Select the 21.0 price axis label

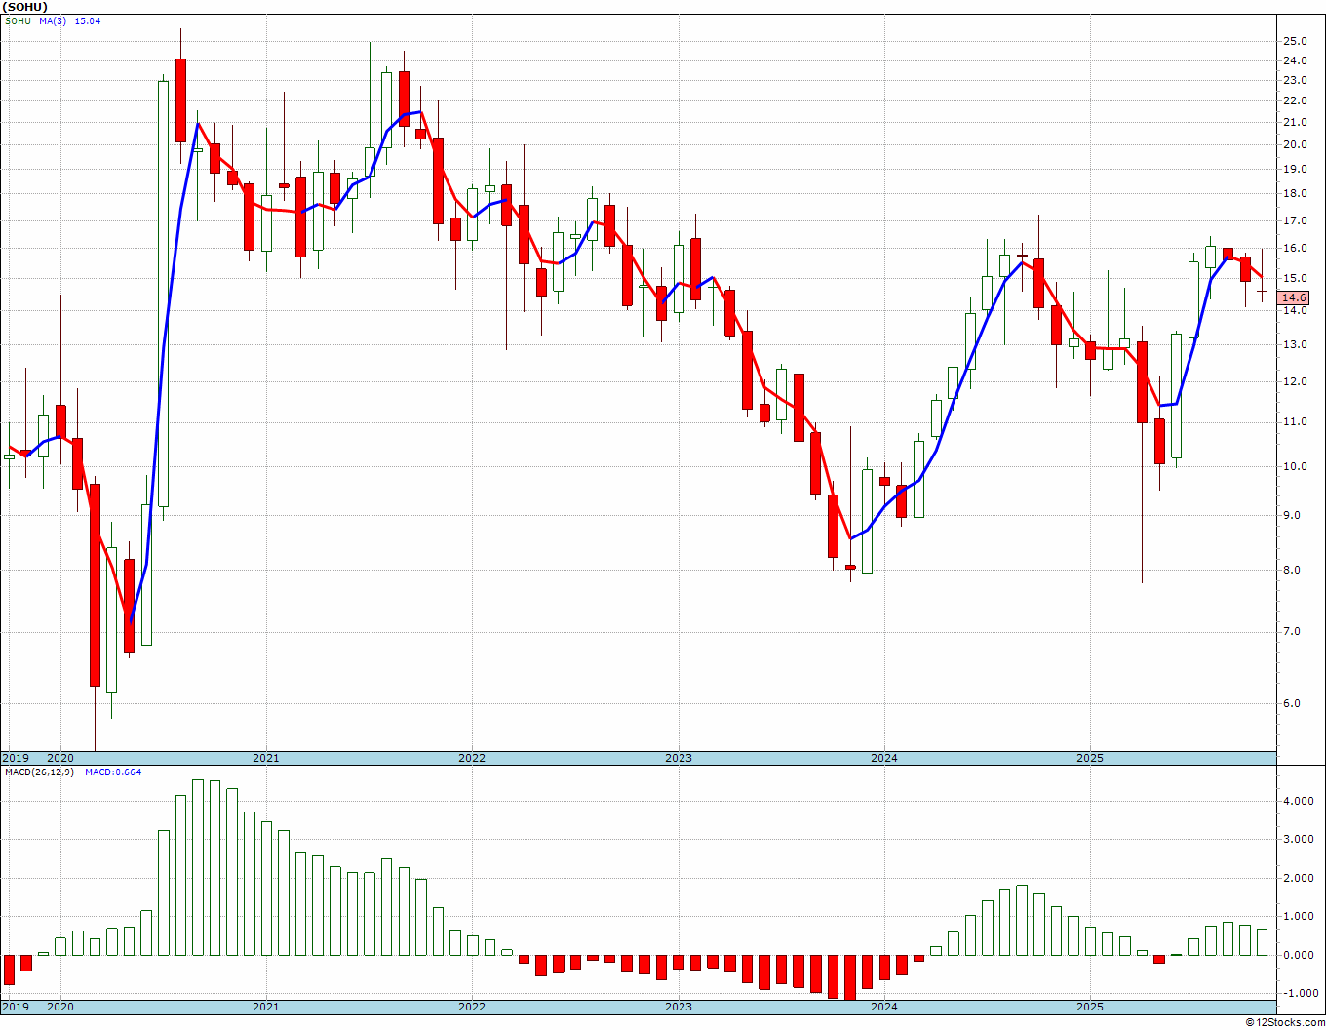click(x=1296, y=122)
